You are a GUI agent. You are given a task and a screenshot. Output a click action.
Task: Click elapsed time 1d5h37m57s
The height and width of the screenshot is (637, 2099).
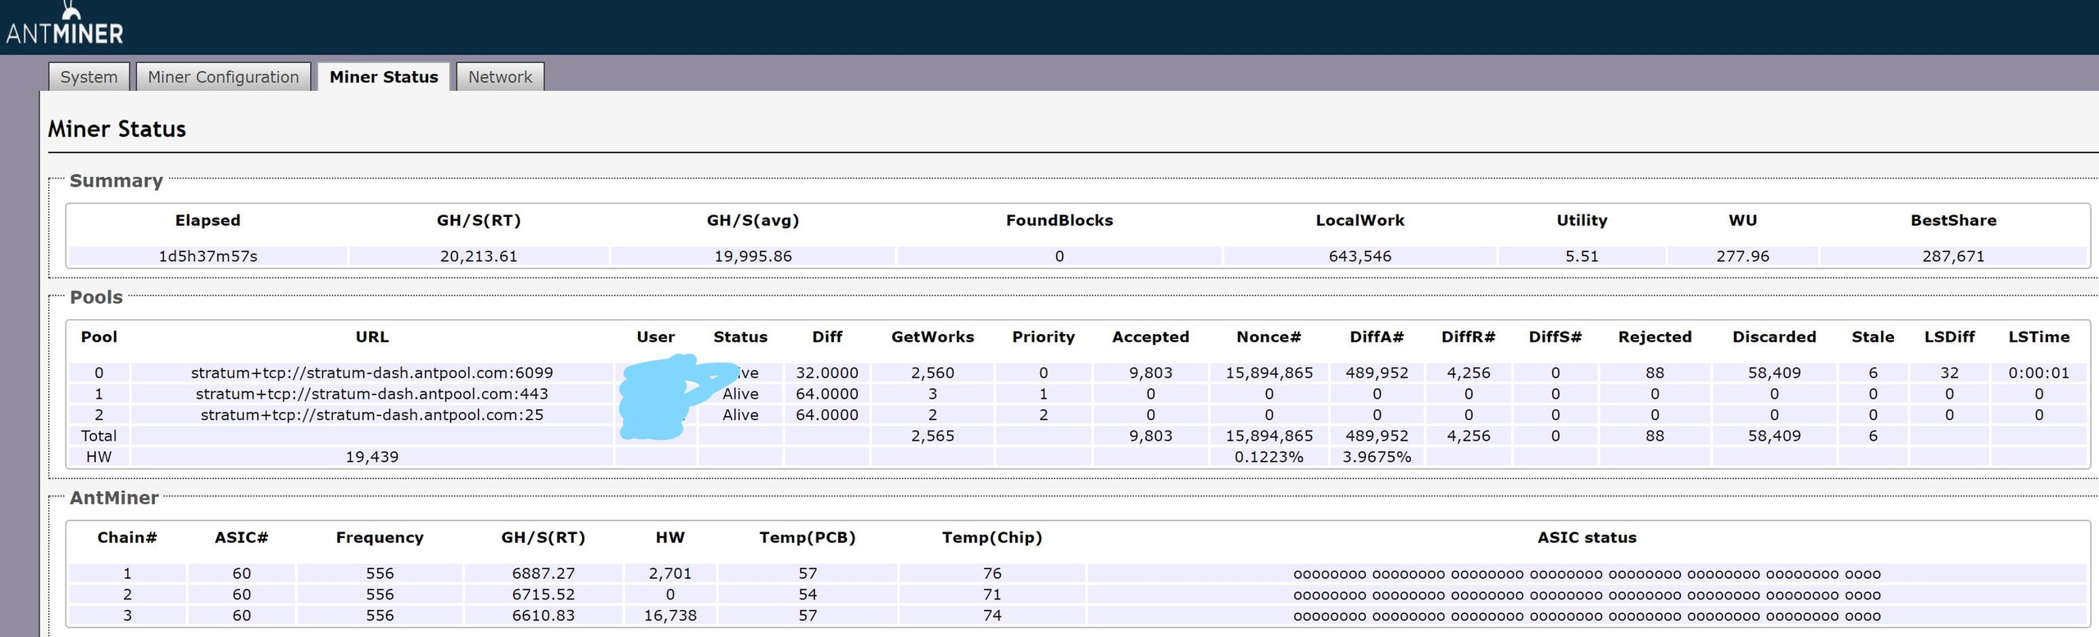click(x=207, y=256)
